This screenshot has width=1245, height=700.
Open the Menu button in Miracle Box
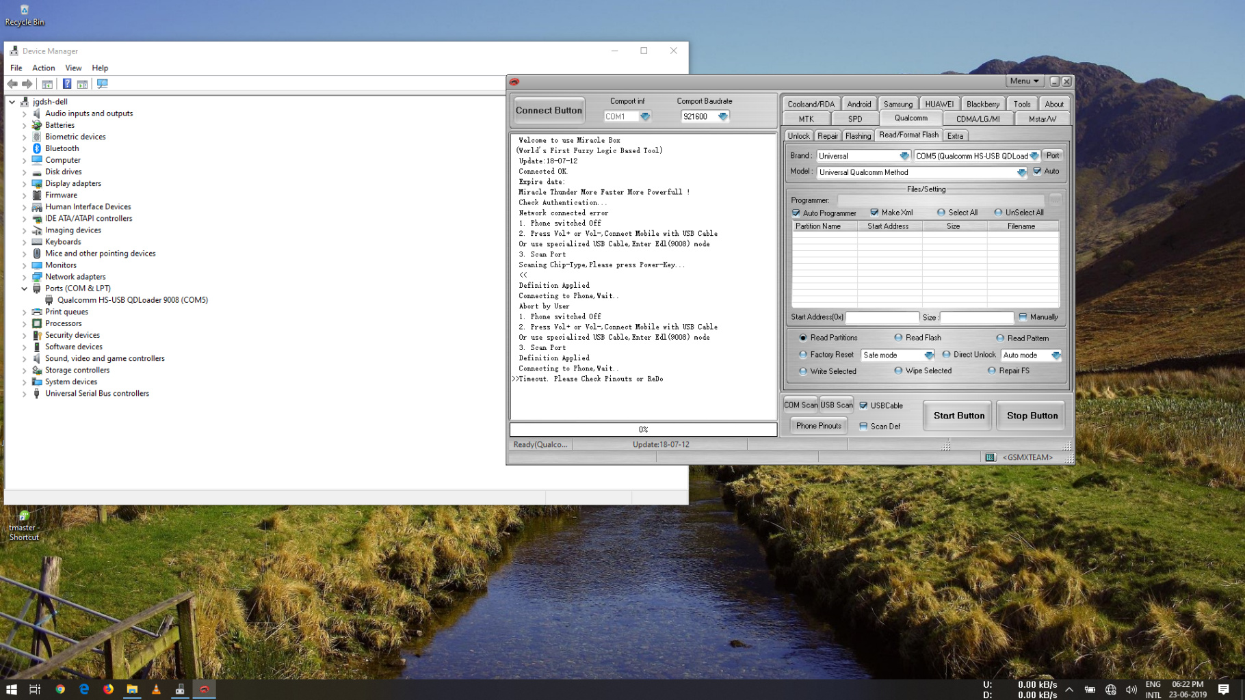[1024, 81]
